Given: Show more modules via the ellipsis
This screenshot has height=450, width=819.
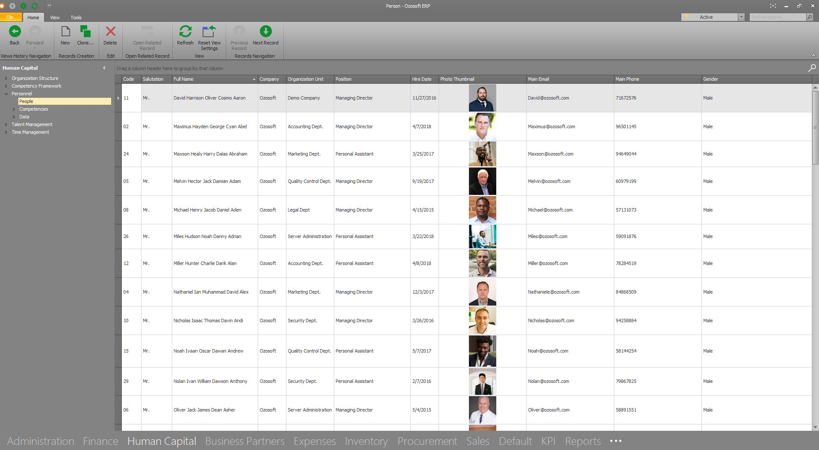Looking at the screenshot, I should [x=616, y=441].
